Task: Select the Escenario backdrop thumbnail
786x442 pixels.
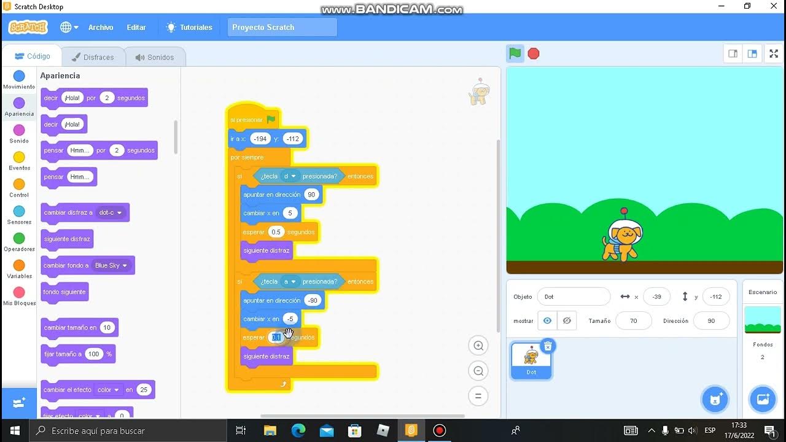Action: click(763, 320)
